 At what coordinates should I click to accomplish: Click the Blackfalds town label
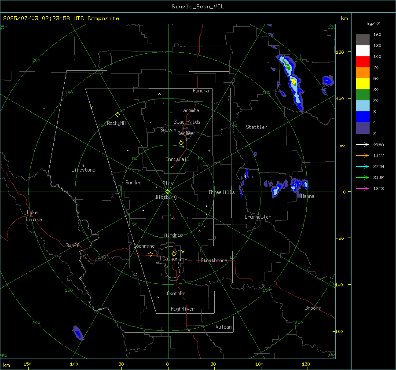187,122
